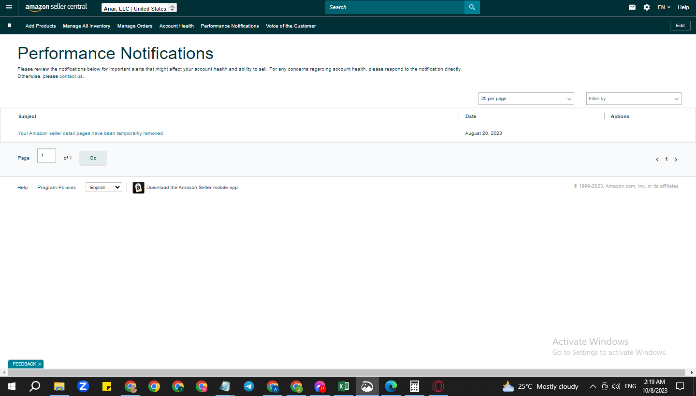Open the messages envelope icon
The height and width of the screenshot is (396, 696).
pos(632,7)
